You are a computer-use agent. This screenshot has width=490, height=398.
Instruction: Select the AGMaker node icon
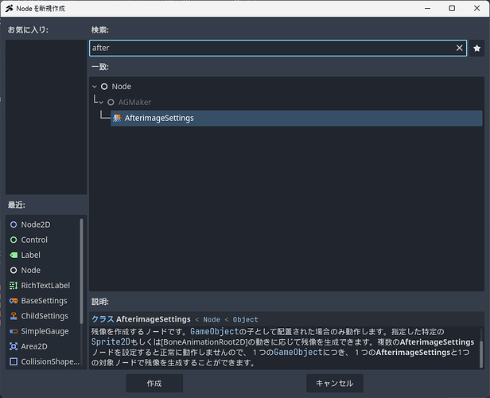coord(111,102)
